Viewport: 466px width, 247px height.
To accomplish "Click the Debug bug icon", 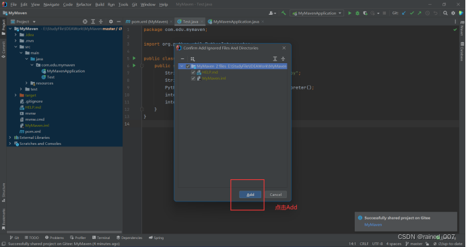I will click(357, 13).
